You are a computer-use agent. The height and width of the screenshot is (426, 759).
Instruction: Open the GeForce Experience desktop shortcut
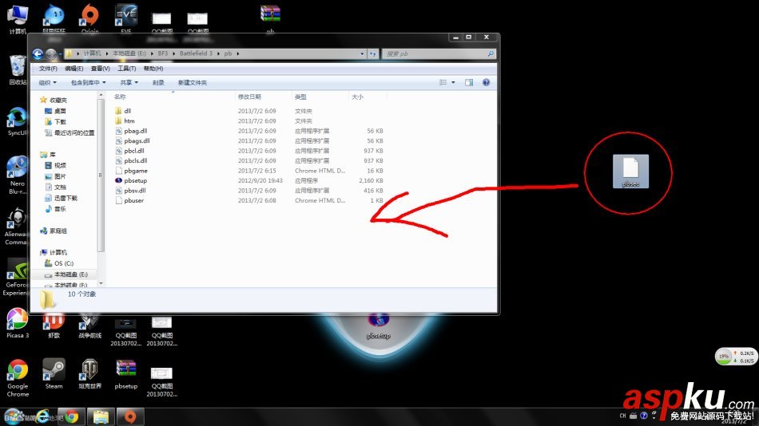pos(15,277)
